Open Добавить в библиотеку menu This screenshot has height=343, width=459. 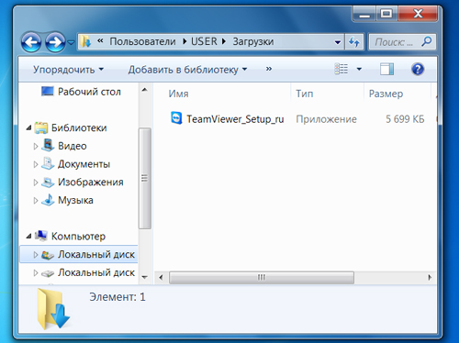coord(188,70)
